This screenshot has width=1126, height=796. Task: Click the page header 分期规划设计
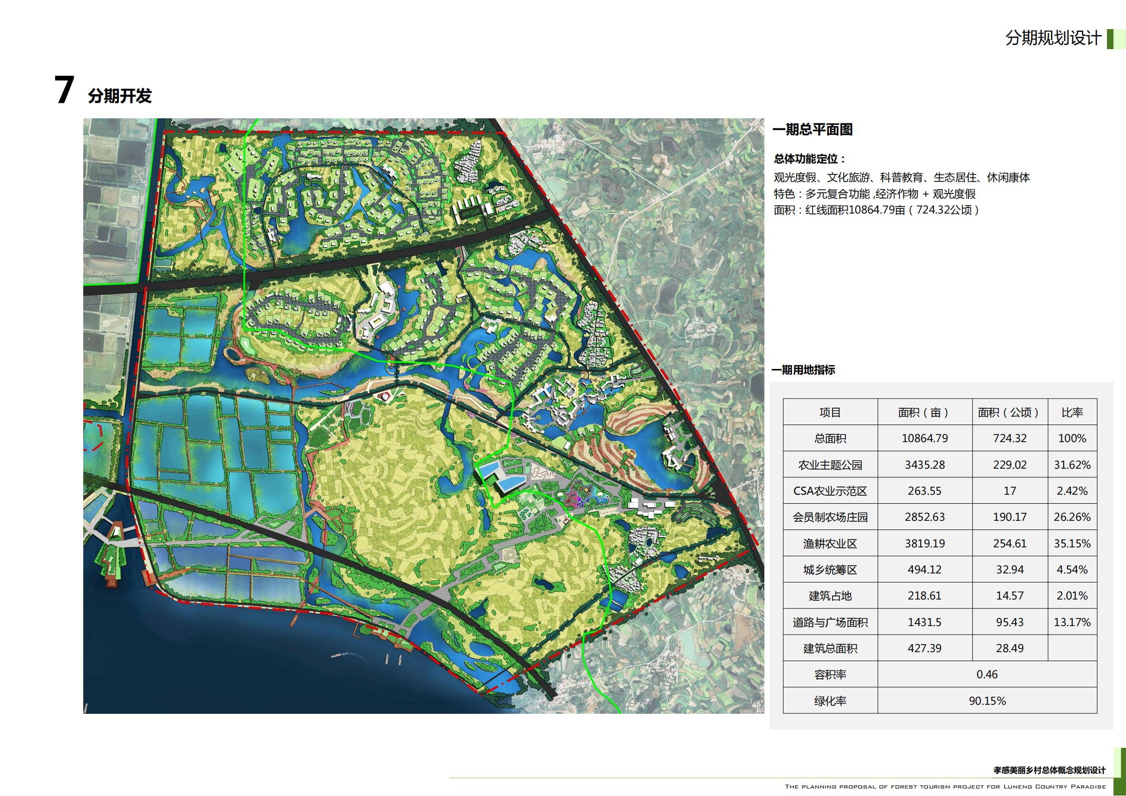pos(1053,38)
